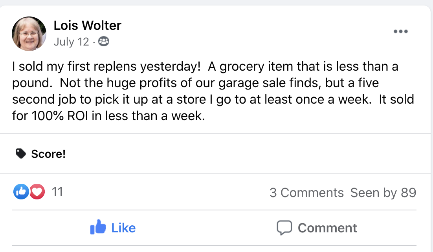Like the post using the Like label
The image size is (433, 252).
(123, 228)
